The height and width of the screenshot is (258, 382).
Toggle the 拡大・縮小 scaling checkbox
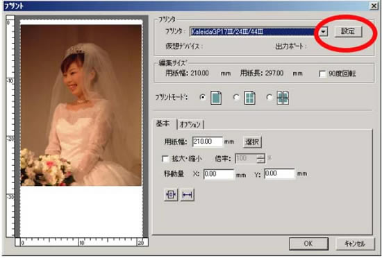pos(165,159)
